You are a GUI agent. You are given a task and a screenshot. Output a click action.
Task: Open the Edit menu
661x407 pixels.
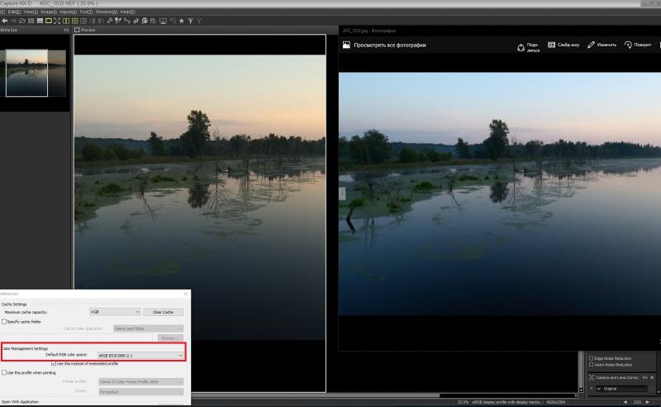click(x=14, y=12)
